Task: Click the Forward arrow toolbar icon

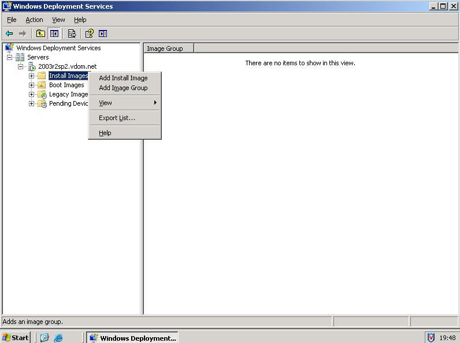Action: click(23, 33)
